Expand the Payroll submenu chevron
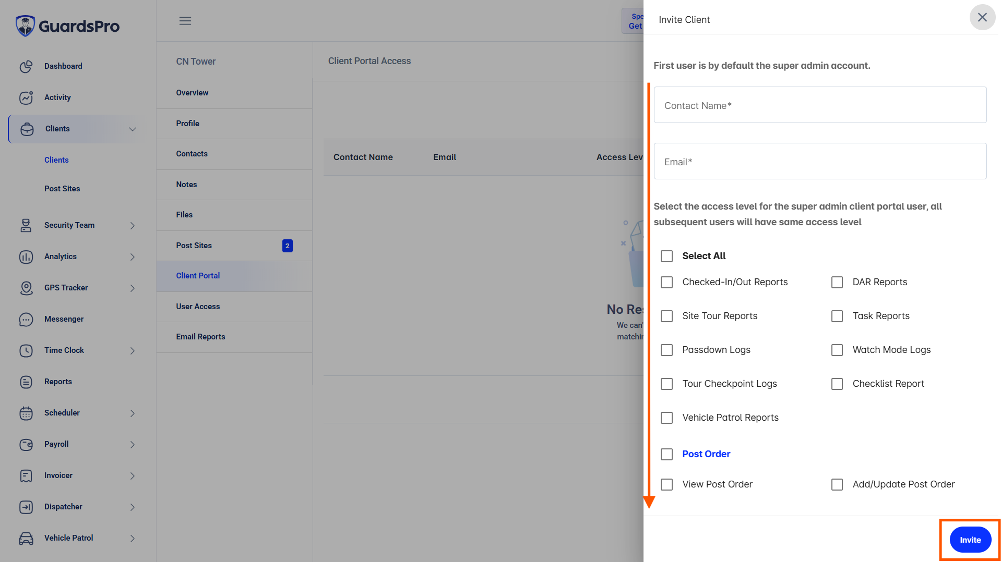 (x=133, y=444)
